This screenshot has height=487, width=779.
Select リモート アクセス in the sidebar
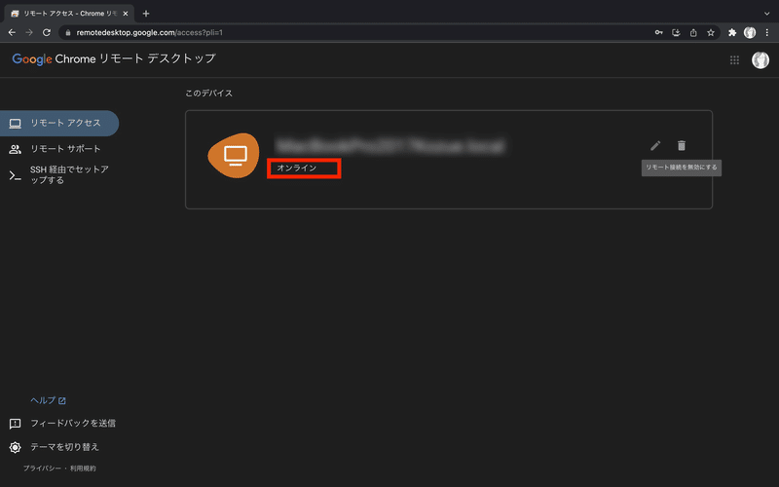(x=59, y=124)
